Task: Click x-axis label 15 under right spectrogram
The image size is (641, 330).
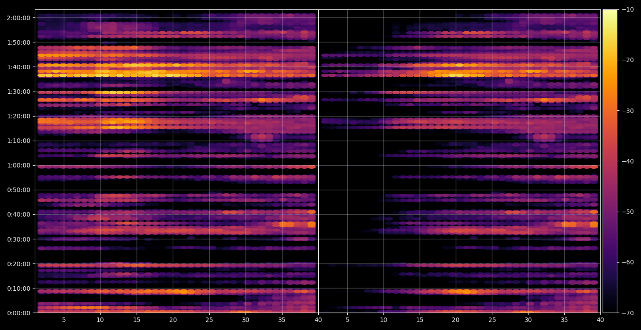Action: tap(420, 320)
